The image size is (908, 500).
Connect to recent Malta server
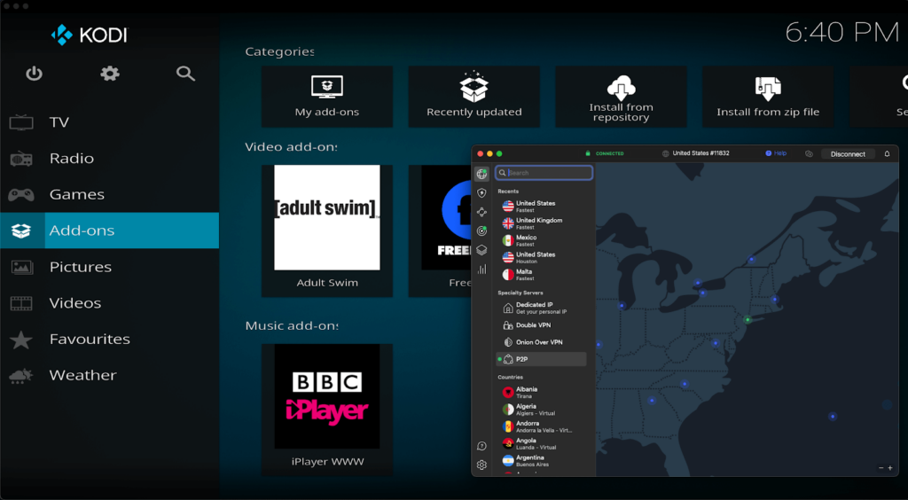tap(542, 275)
